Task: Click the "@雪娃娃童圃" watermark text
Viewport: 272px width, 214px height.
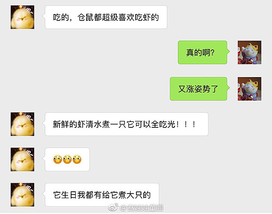Action: (x=141, y=208)
